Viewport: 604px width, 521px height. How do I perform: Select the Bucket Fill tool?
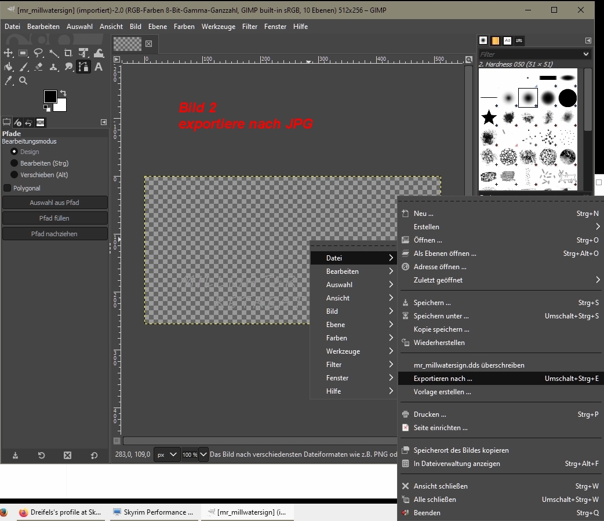tap(9, 67)
